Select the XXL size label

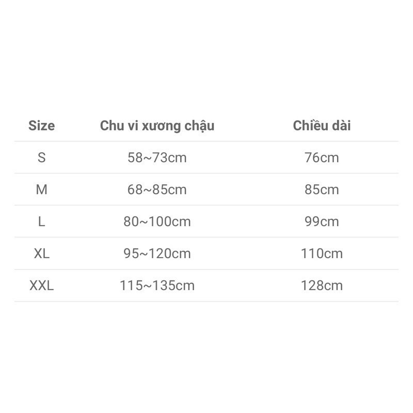[x=42, y=285]
